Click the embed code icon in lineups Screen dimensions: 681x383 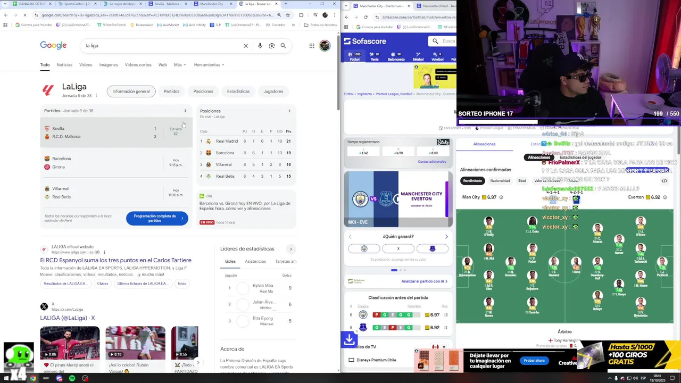point(665,181)
